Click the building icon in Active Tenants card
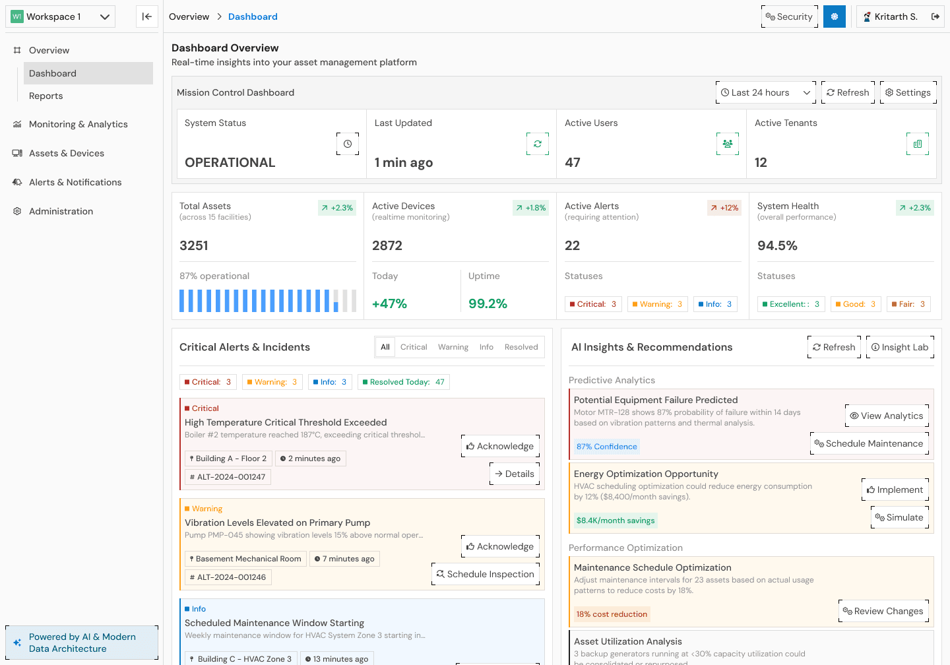 click(918, 144)
